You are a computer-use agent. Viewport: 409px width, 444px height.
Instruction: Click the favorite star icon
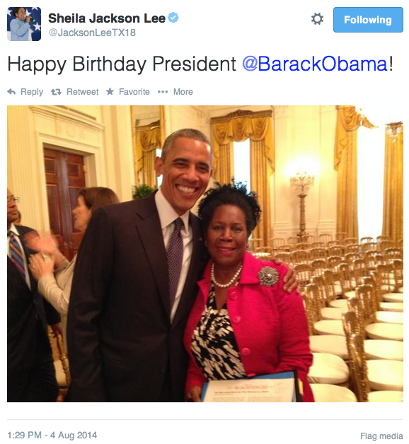coord(110,91)
